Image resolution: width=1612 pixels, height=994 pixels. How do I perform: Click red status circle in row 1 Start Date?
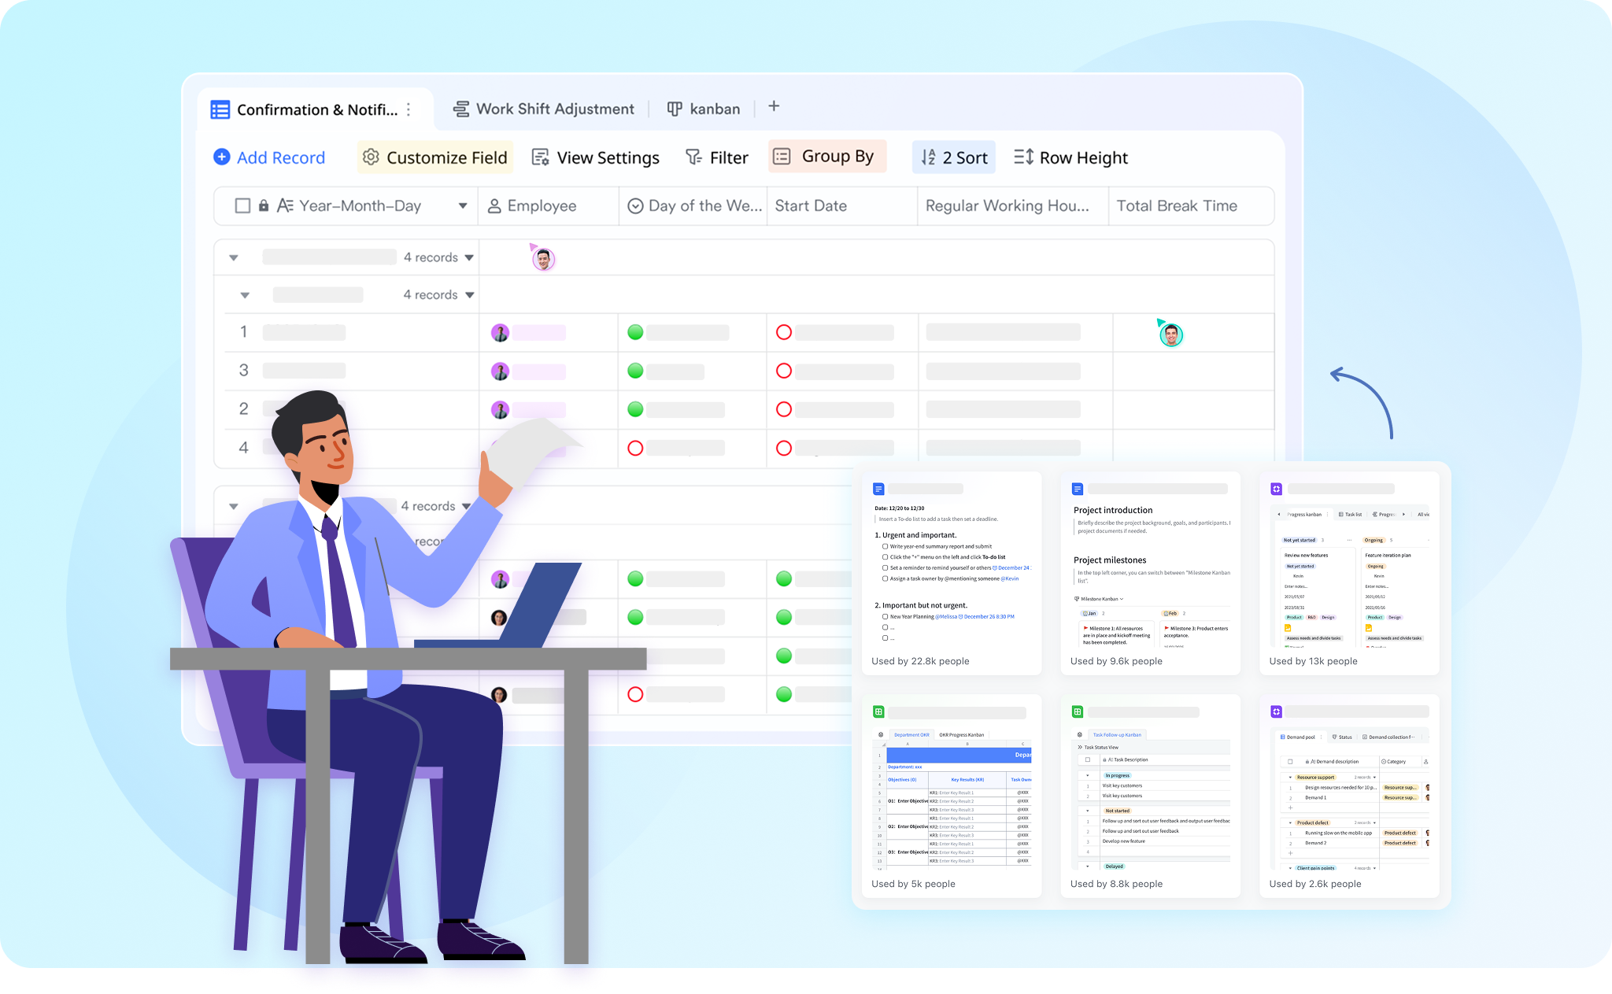click(x=784, y=332)
